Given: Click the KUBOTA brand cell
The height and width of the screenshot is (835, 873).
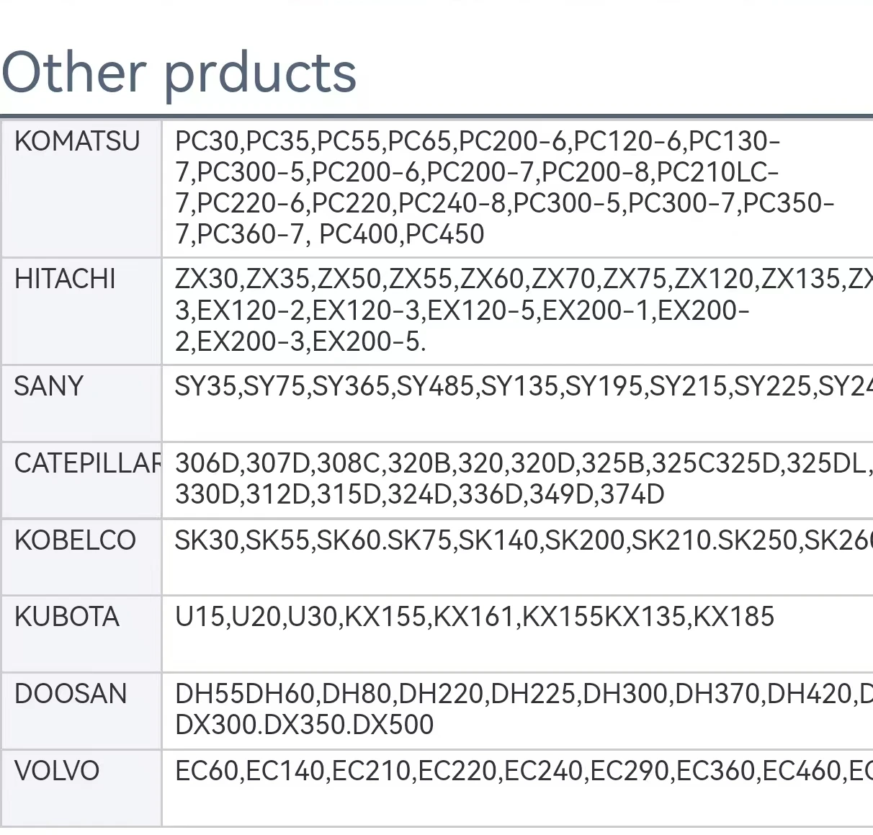Looking at the screenshot, I should (67, 617).
